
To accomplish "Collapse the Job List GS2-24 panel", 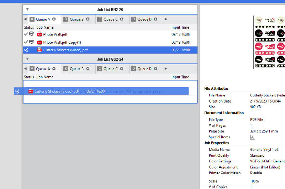I will 27,59.
